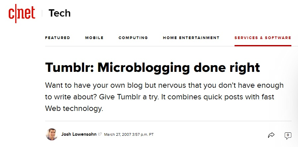The image size is (298, 147).
Task: Click the CNET logo
Action: pos(22,14)
